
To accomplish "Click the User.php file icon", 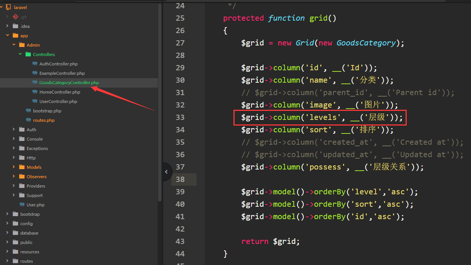I will tap(22, 204).
